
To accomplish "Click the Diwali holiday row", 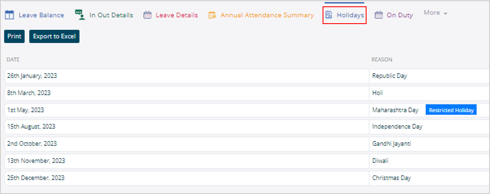I will click(380, 161).
